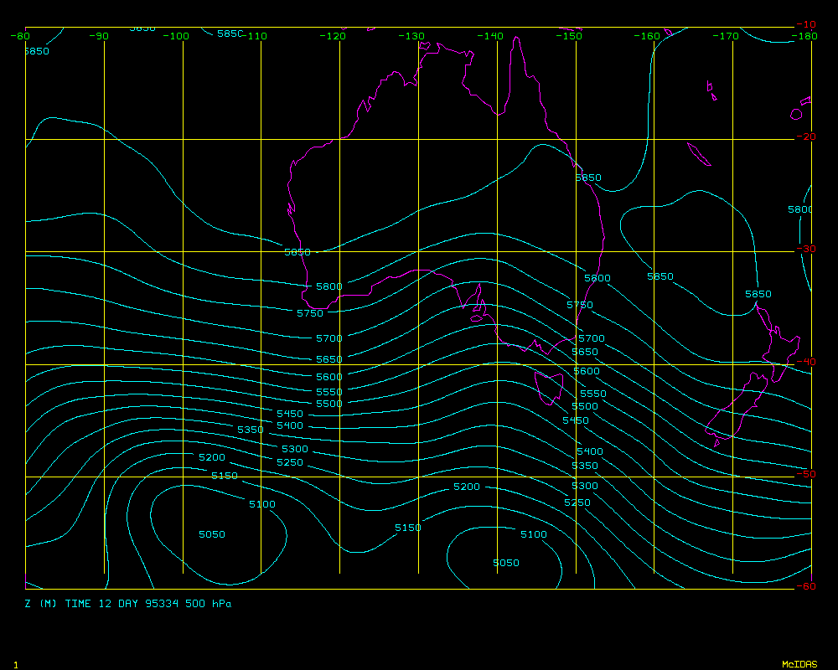
Task: Click the -80 longitude axis label
Action: 20,36
